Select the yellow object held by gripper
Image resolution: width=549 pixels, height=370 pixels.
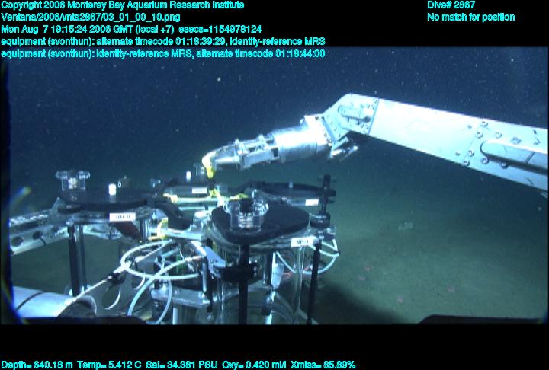coord(207,164)
